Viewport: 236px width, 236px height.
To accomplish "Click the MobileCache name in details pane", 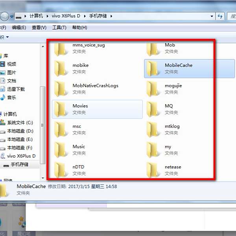I will click(31, 186).
